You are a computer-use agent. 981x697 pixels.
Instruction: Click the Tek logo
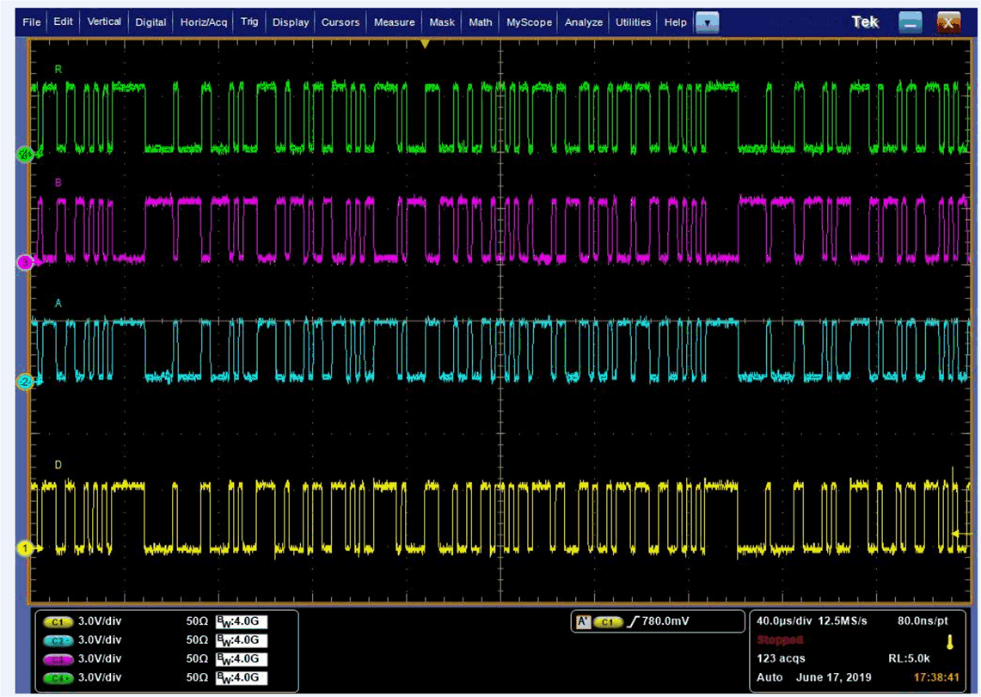tap(865, 21)
